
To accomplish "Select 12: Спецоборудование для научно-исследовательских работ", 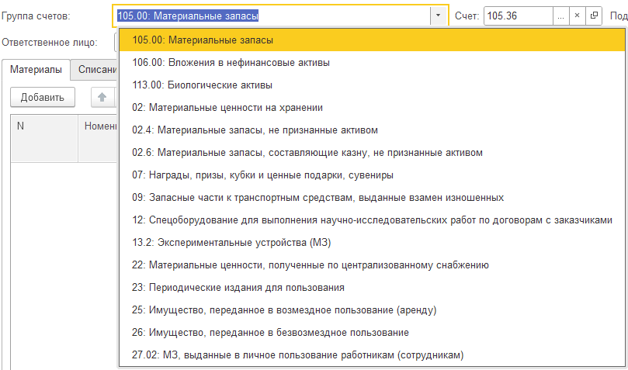I will tap(372, 220).
